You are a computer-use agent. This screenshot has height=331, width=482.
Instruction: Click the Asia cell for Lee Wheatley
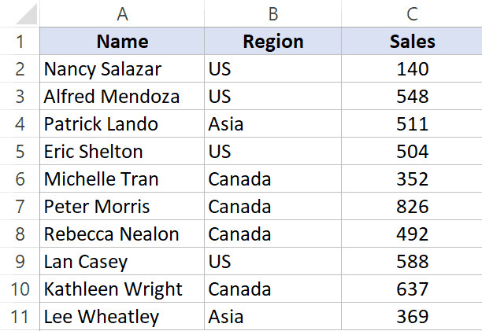pyautogui.click(x=273, y=317)
